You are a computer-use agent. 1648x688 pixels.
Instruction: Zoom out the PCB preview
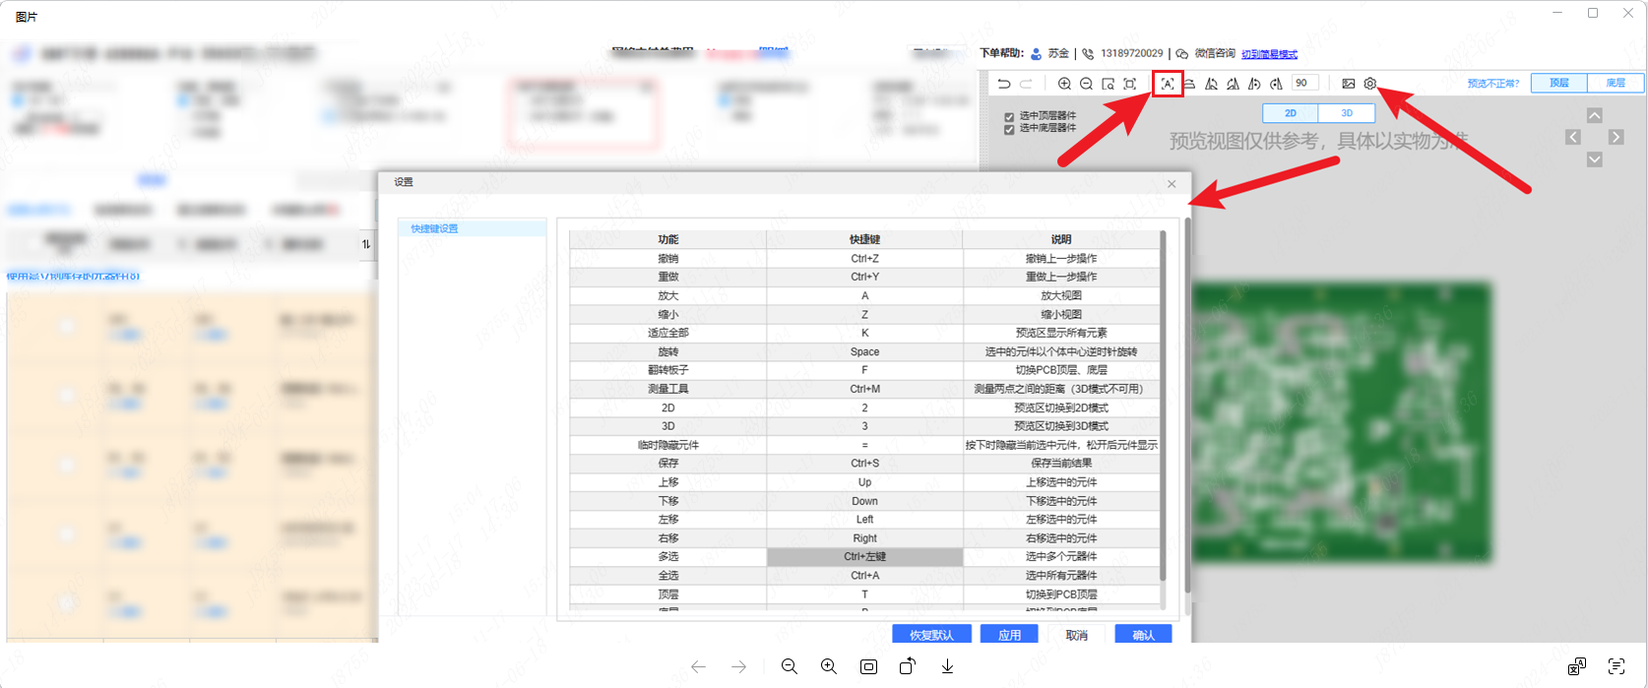pos(1086,84)
